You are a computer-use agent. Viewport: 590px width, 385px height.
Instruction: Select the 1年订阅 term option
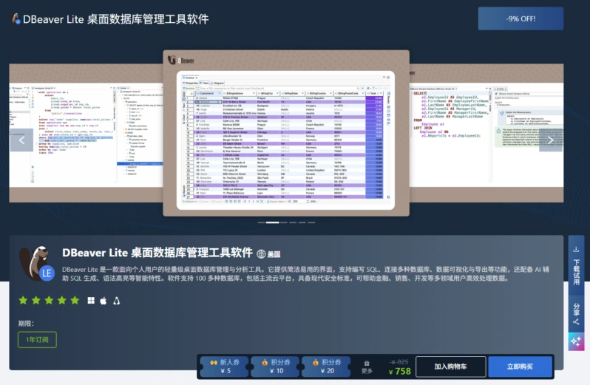[37, 339]
